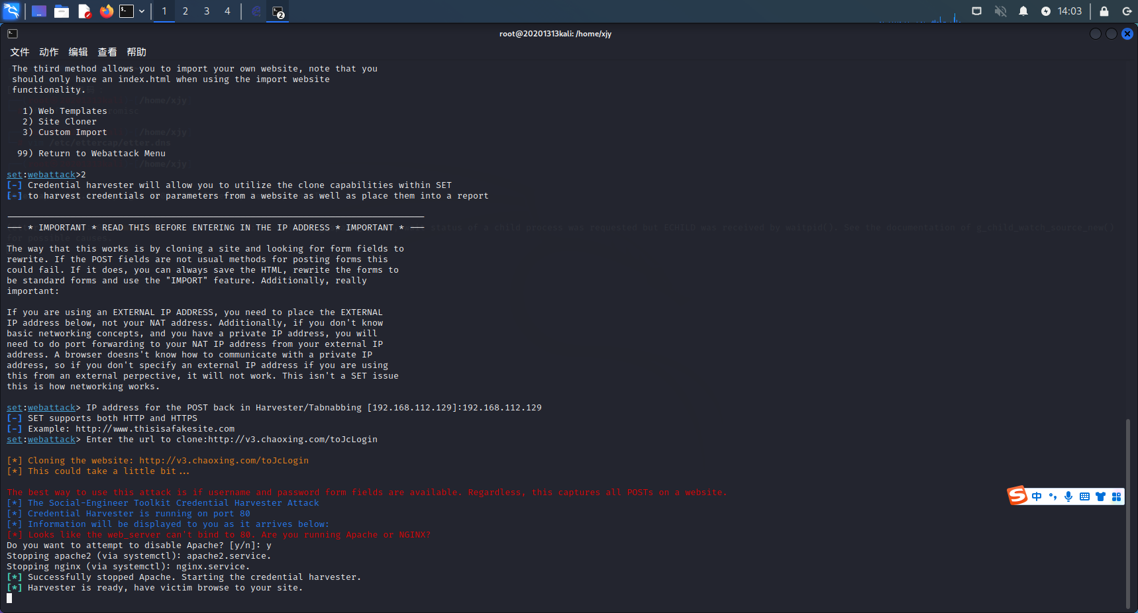This screenshot has width=1138, height=613.
Task: Open the 查看 menu
Action: pyautogui.click(x=107, y=52)
